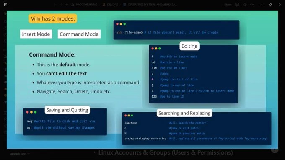Click 'Navigate, Search, Delete, Undo etc.' bullet

tap(74, 92)
